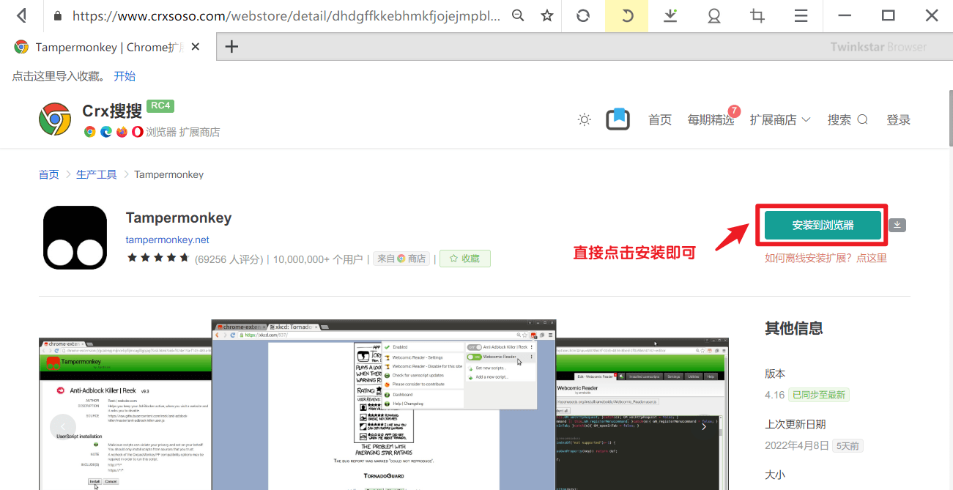Click the browser address bar URL
Screen dimensions: 953x490
pyautogui.click(x=286, y=15)
